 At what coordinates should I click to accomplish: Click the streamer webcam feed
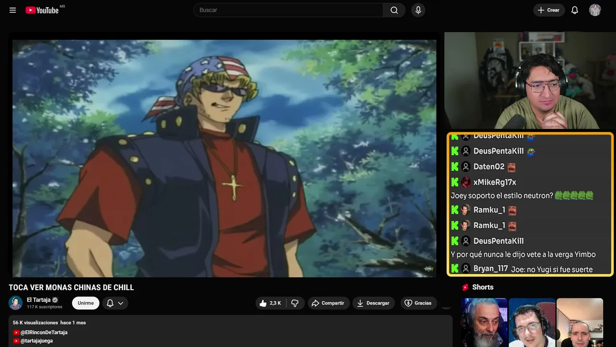pos(530,80)
